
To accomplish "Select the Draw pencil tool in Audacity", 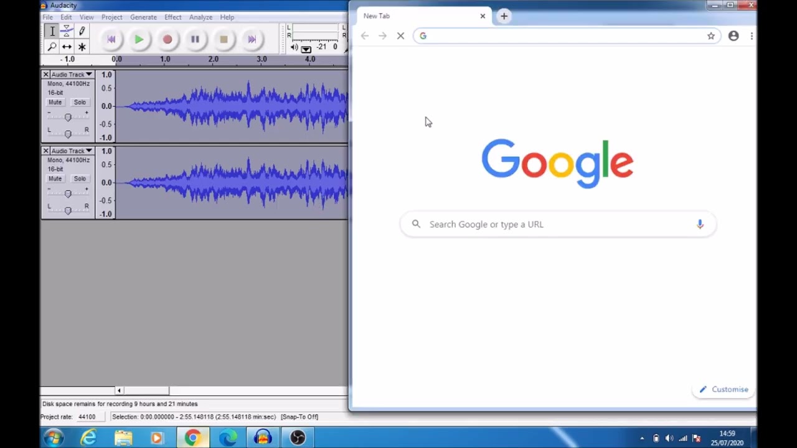I will 82,31.
